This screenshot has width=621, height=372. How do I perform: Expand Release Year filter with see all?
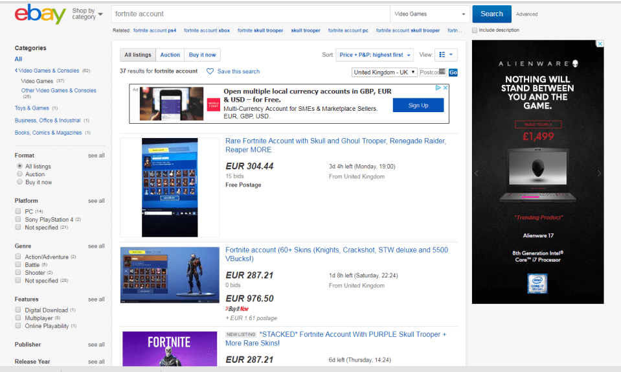(x=96, y=362)
